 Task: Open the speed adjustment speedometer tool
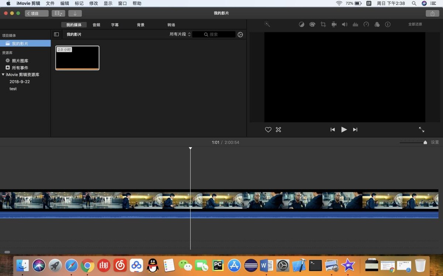tap(366, 25)
